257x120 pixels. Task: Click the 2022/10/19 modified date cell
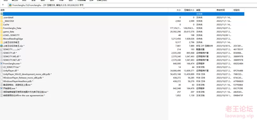pos(224,95)
